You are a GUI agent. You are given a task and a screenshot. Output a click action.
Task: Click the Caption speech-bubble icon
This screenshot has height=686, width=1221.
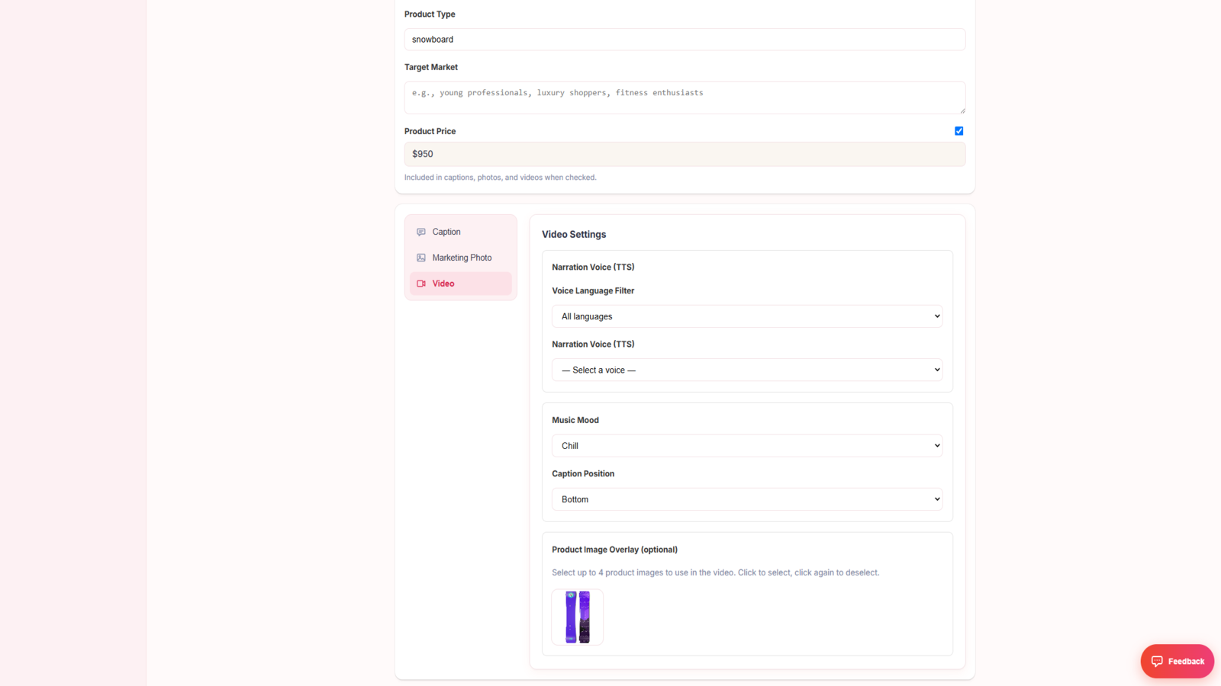pos(421,232)
